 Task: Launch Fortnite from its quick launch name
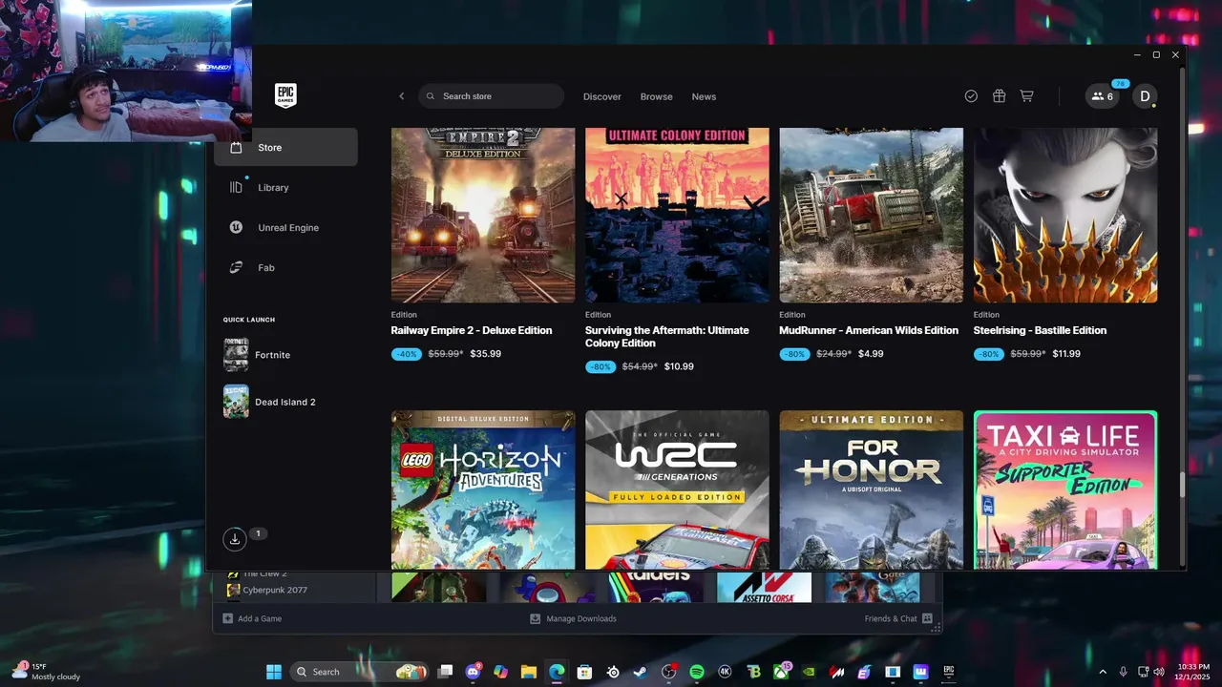click(272, 355)
